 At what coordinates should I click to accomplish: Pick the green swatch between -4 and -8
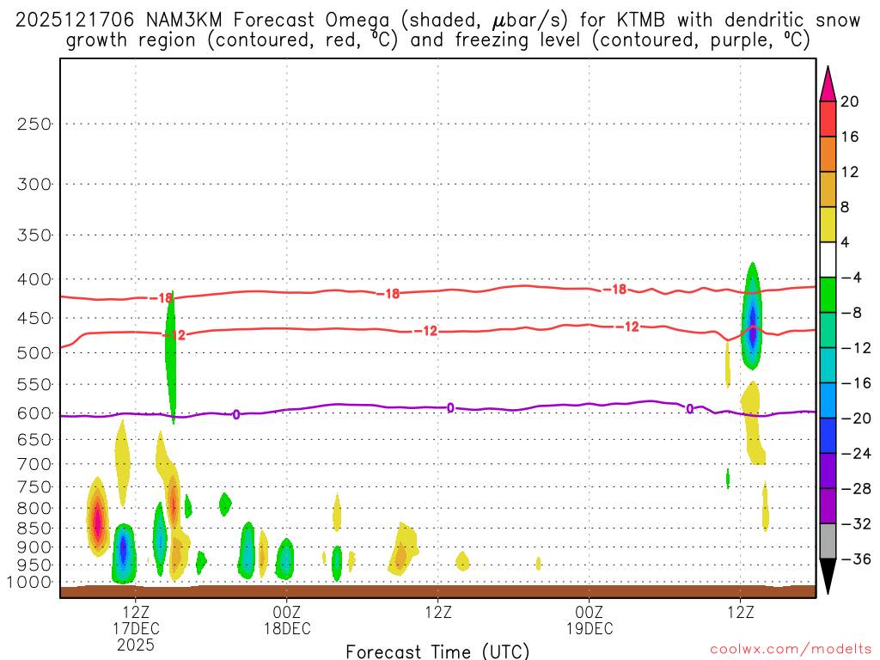(x=828, y=296)
